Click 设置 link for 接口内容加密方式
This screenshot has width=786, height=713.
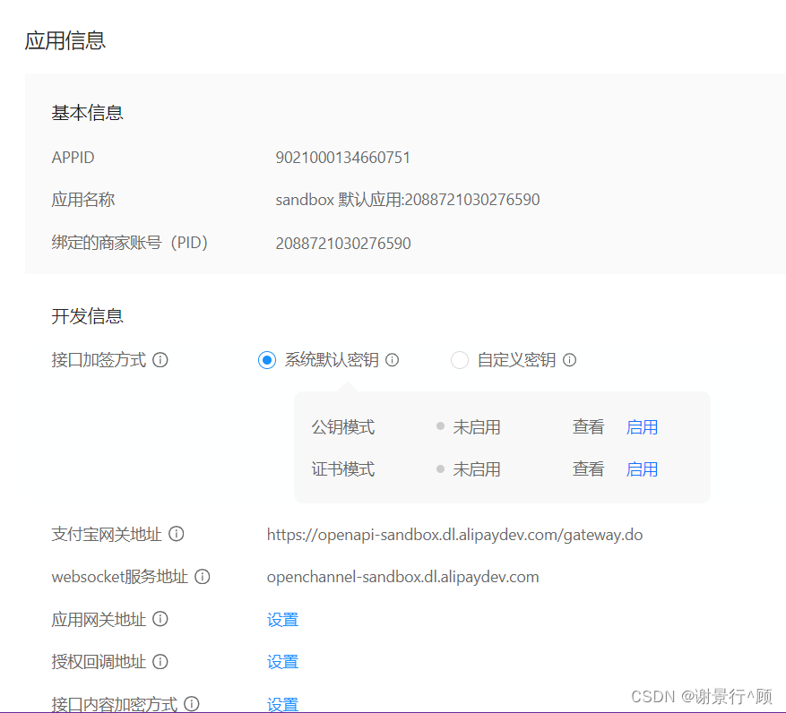pyautogui.click(x=282, y=704)
